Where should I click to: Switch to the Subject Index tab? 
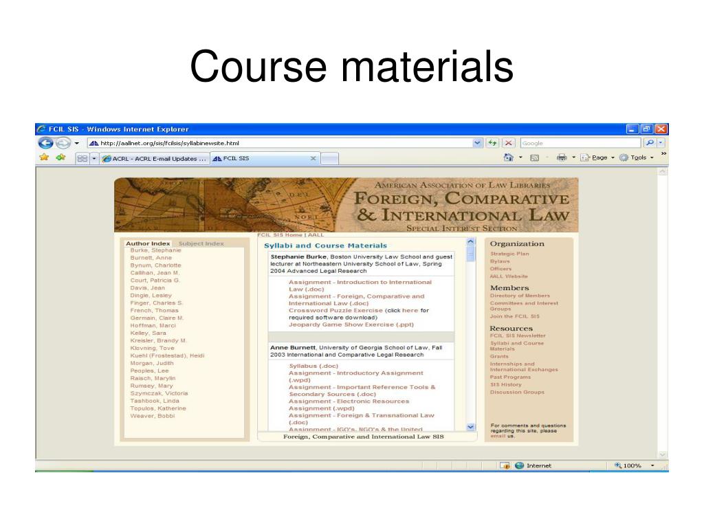(201, 243)
